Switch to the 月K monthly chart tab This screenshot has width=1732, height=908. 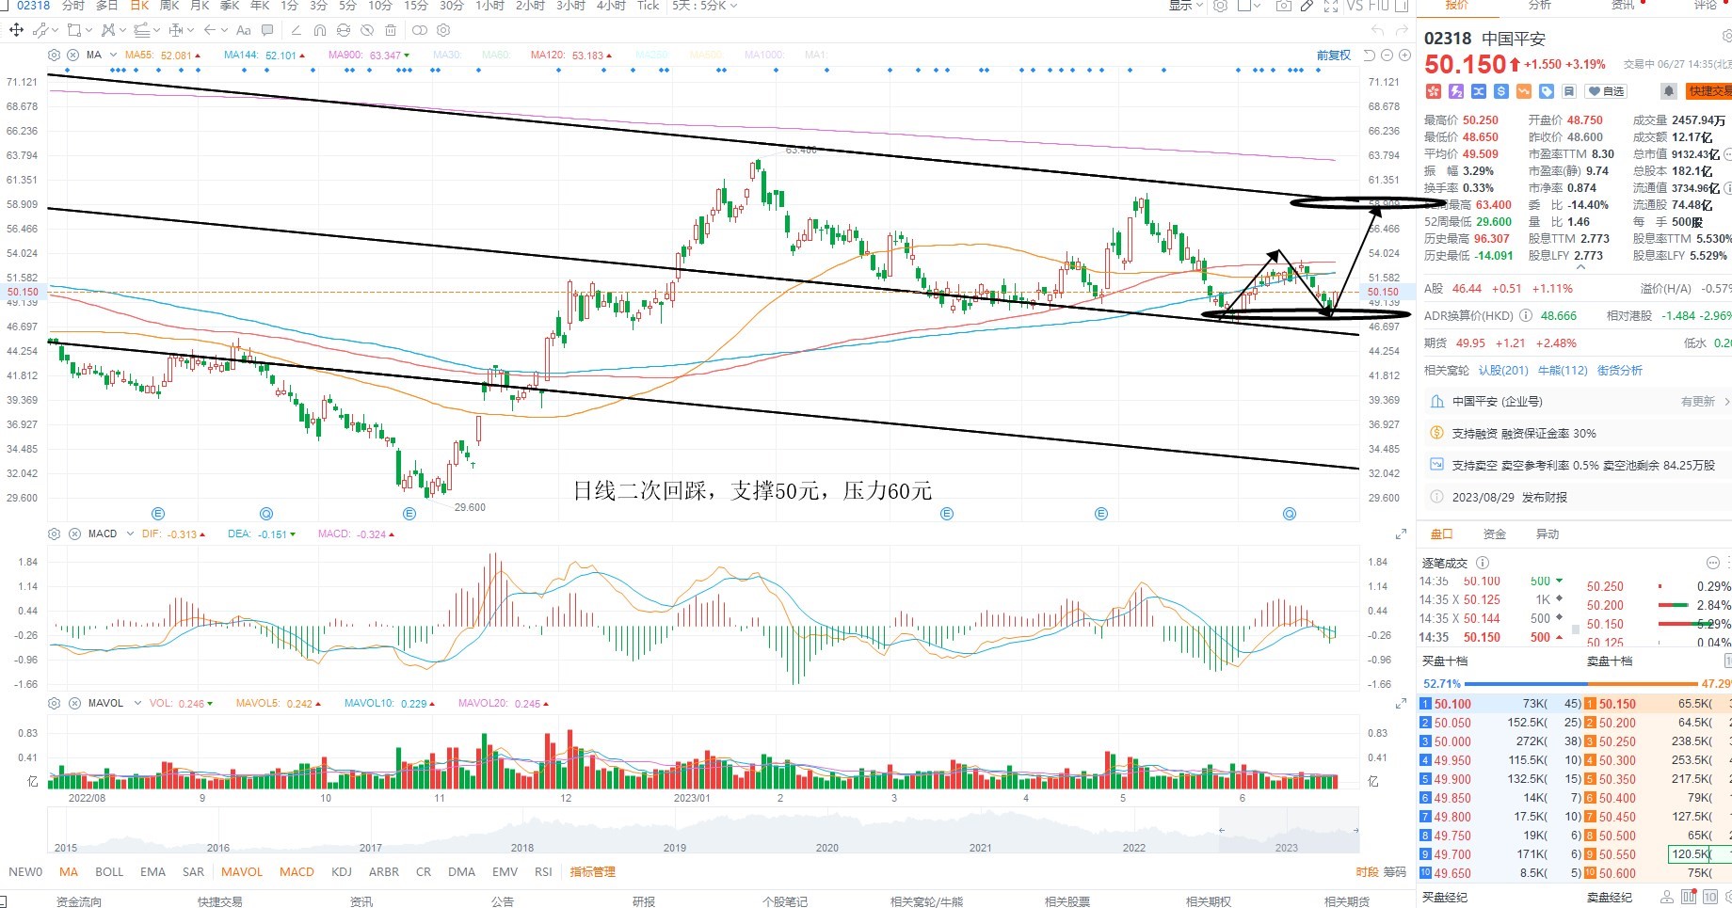pyautogui.click(x=200, y=6)
